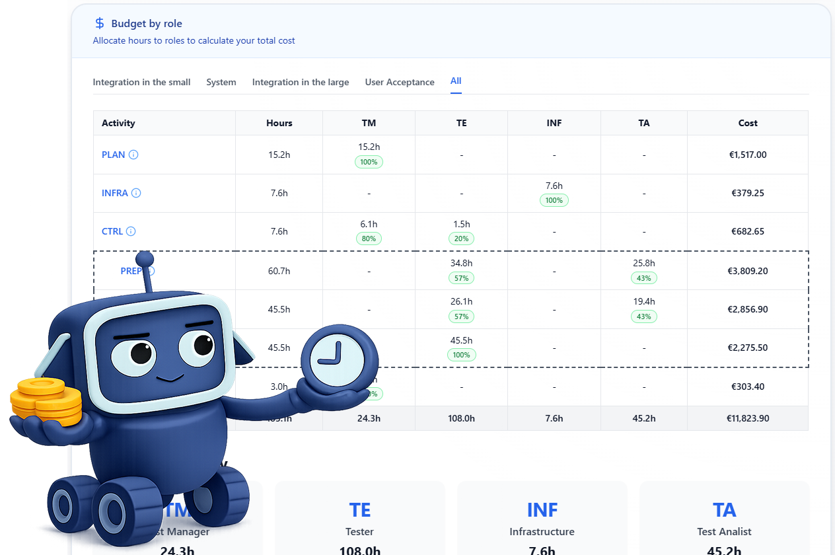
Task: Click the gold coin stack in robot's hand
Action: coord(45,401)
